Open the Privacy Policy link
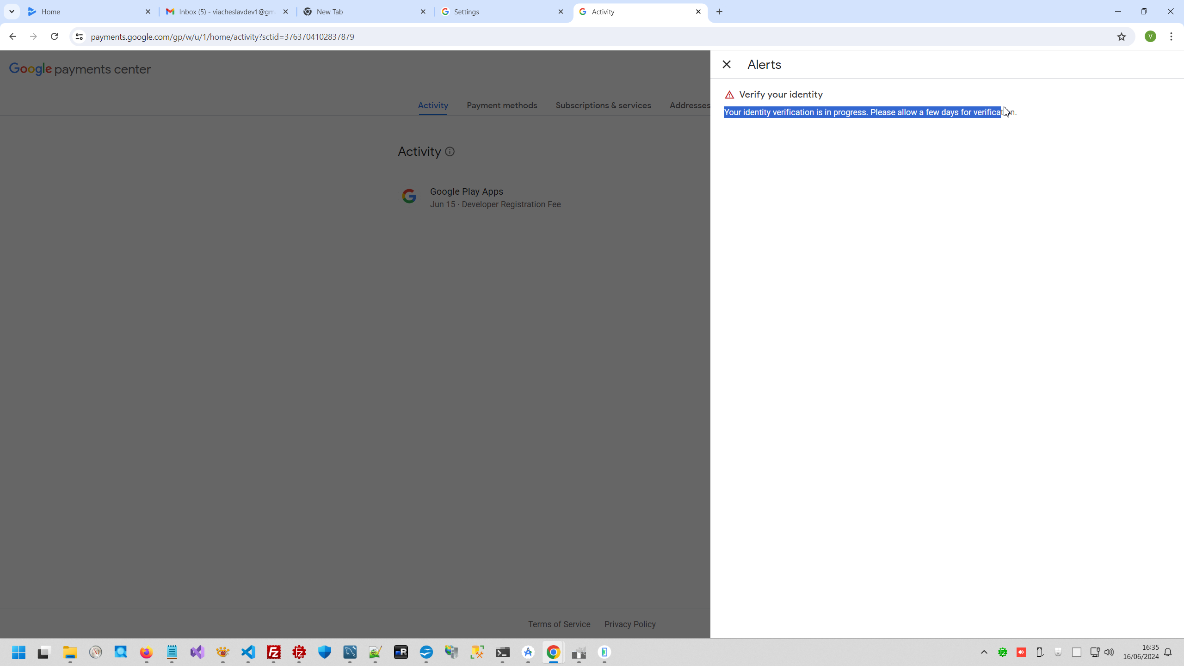Image resolution: width=1184 pixels, height=666 pixels. point(629,624)
